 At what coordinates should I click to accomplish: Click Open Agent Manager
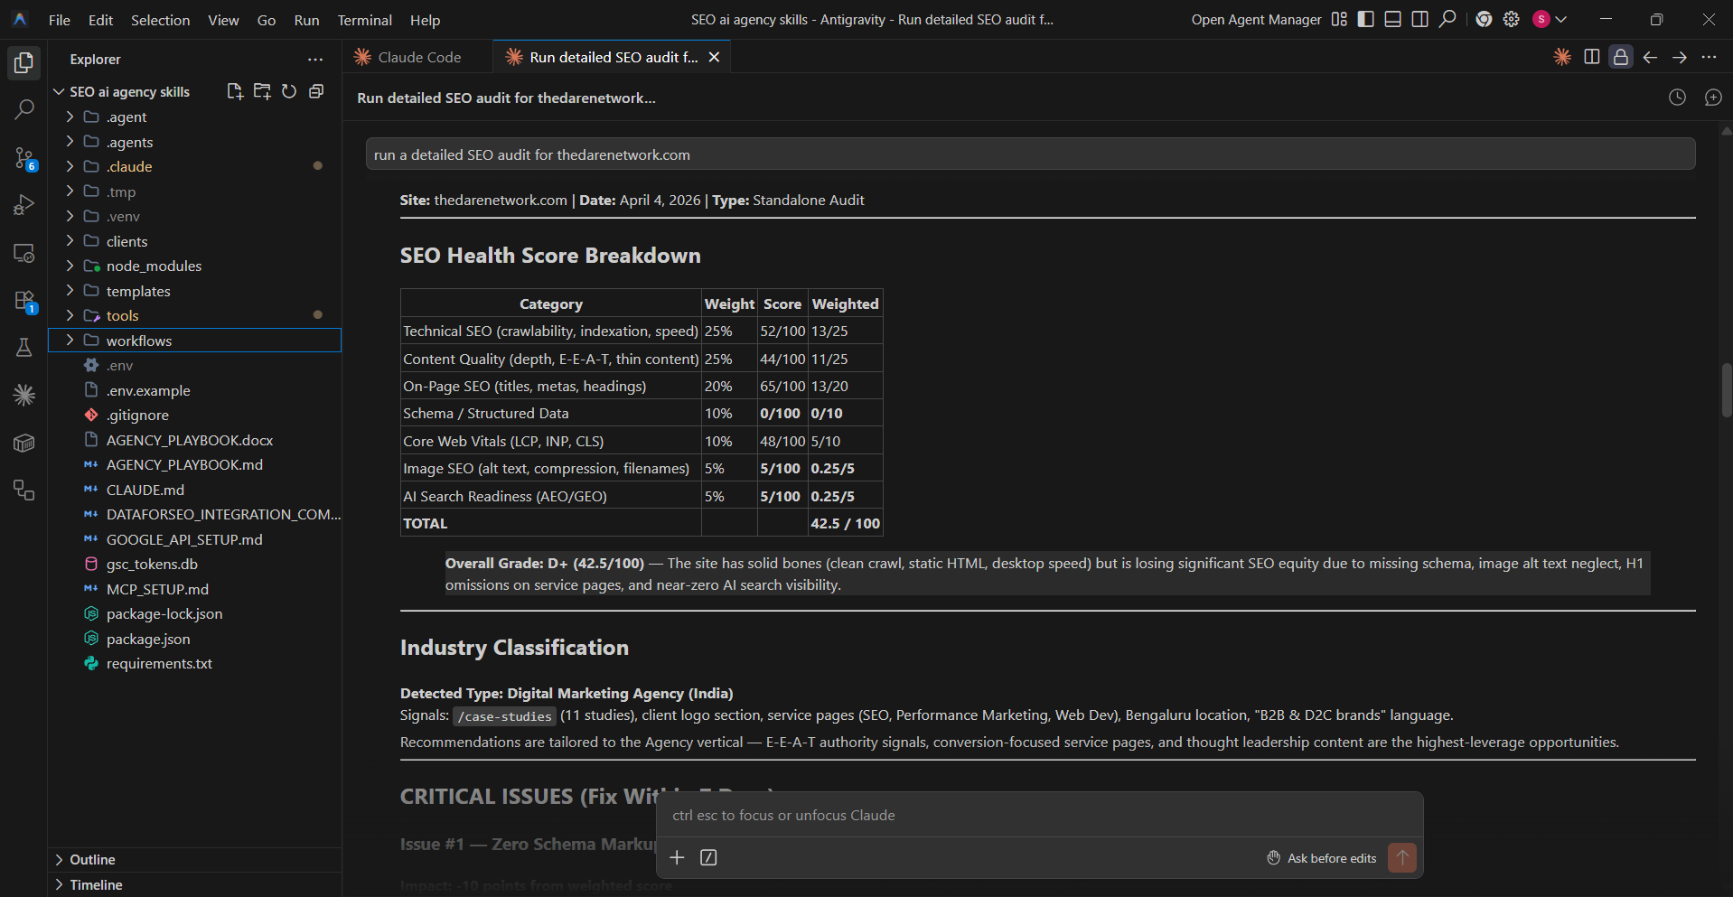1256,19
